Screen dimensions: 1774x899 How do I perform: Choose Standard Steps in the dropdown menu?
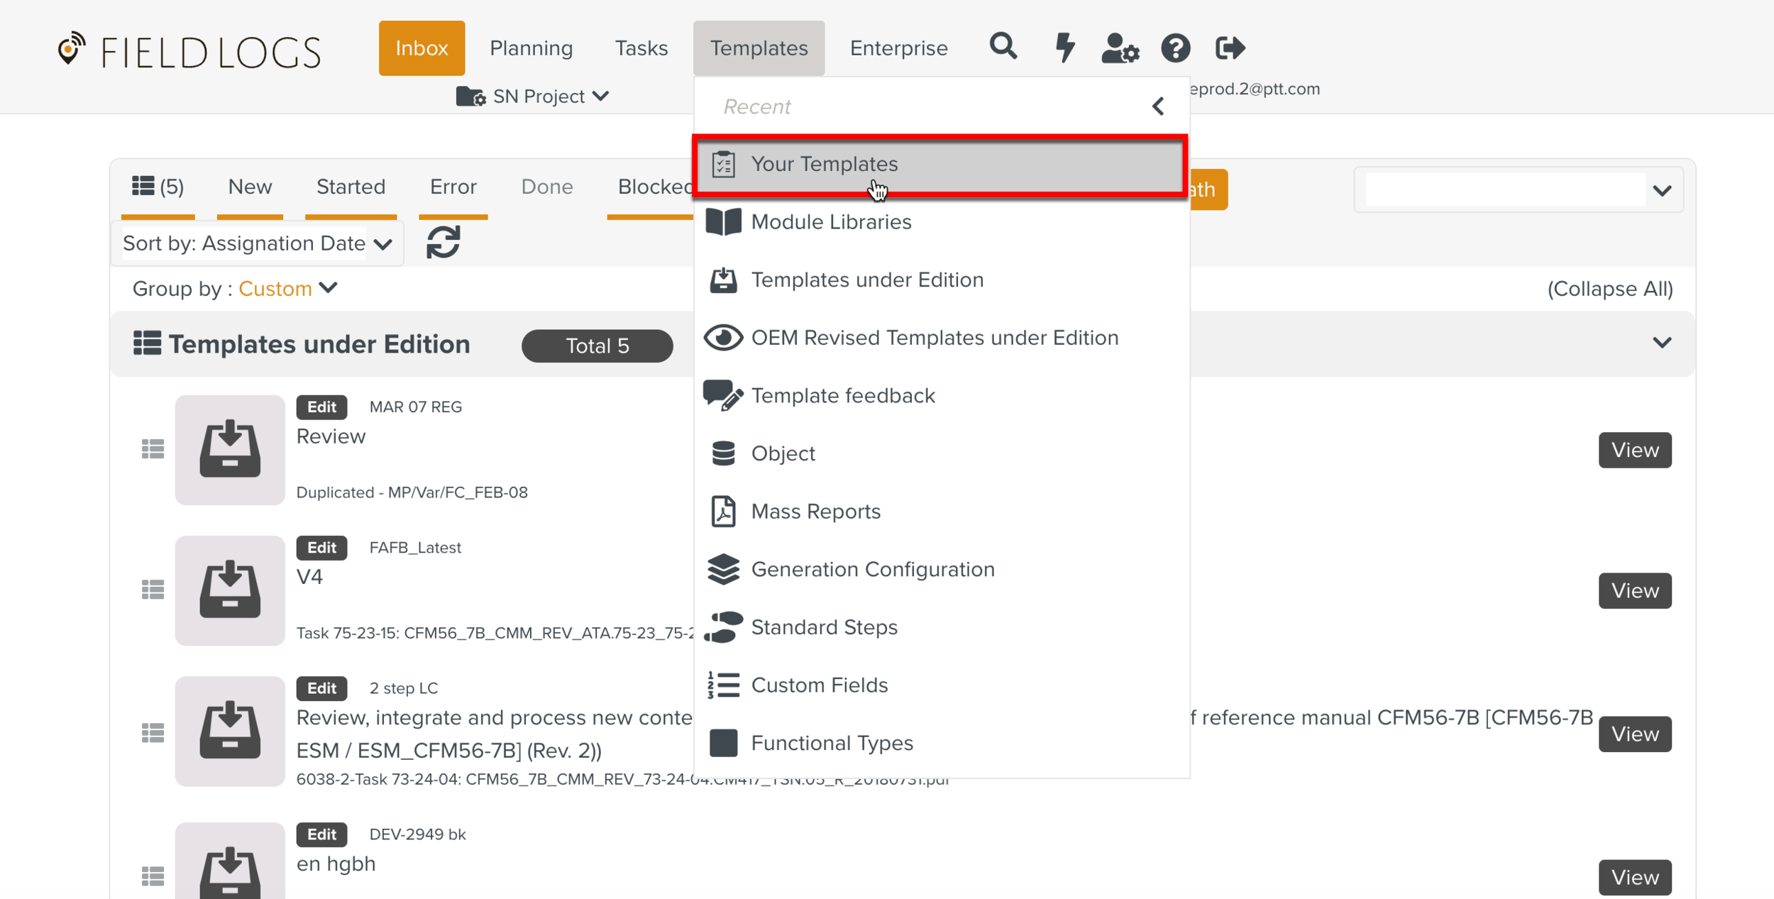(x=823, y=627)
